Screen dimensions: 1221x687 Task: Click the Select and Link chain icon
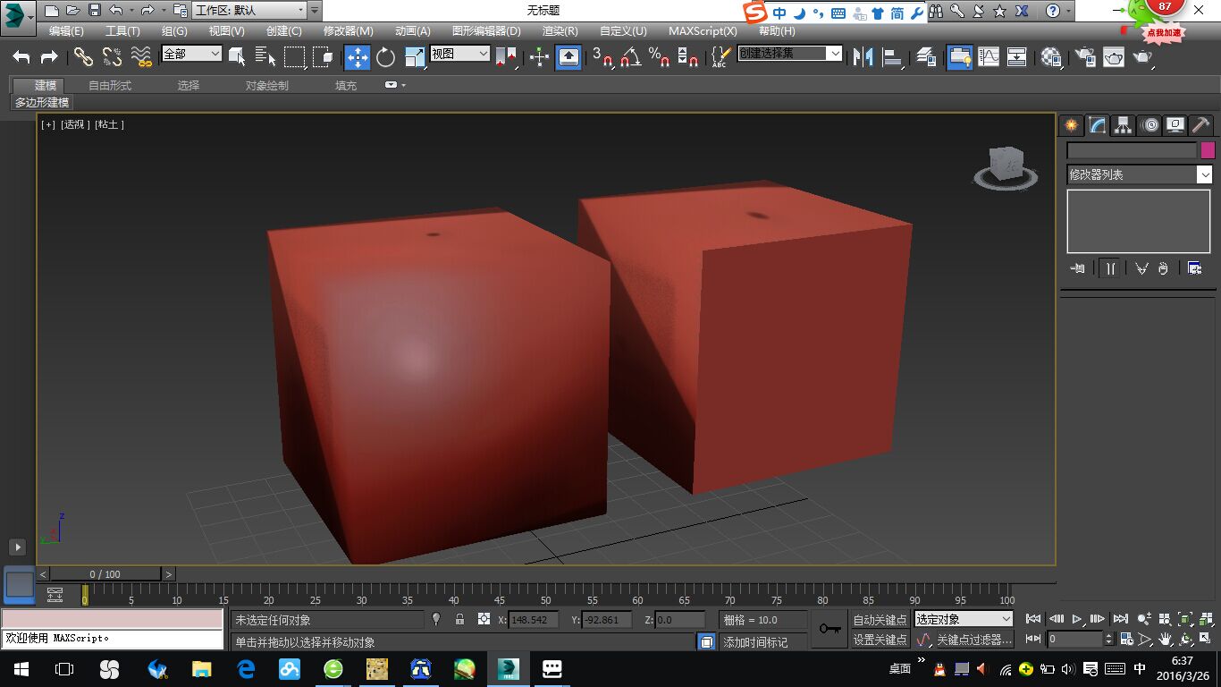point(83,58)
